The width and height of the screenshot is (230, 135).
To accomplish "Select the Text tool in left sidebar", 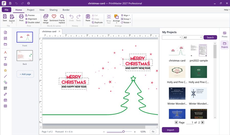I will (5, 58).
